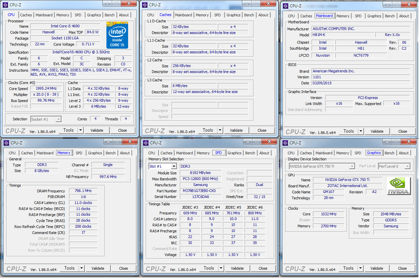Click the GPU core clock '1032 MHz'
419x279 pixels.
pyautogui.click(x=329, y=214)
